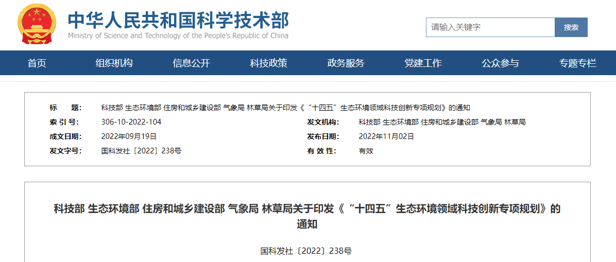Click the 发文机构 label

pos(323,122)
